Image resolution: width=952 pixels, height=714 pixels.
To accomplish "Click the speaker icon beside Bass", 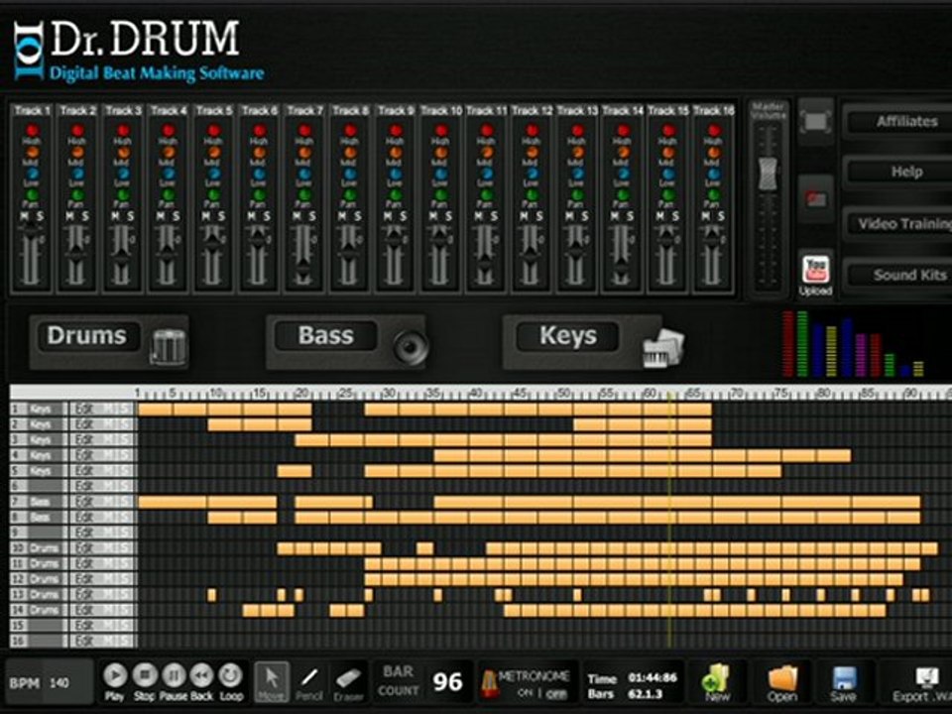I will [410, 347].
